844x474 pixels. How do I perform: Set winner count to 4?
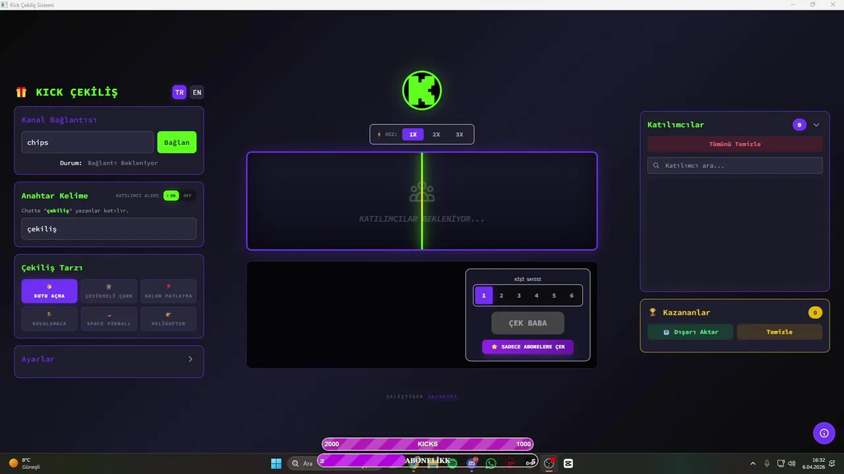pyautogui.click(x=537, y=296)
